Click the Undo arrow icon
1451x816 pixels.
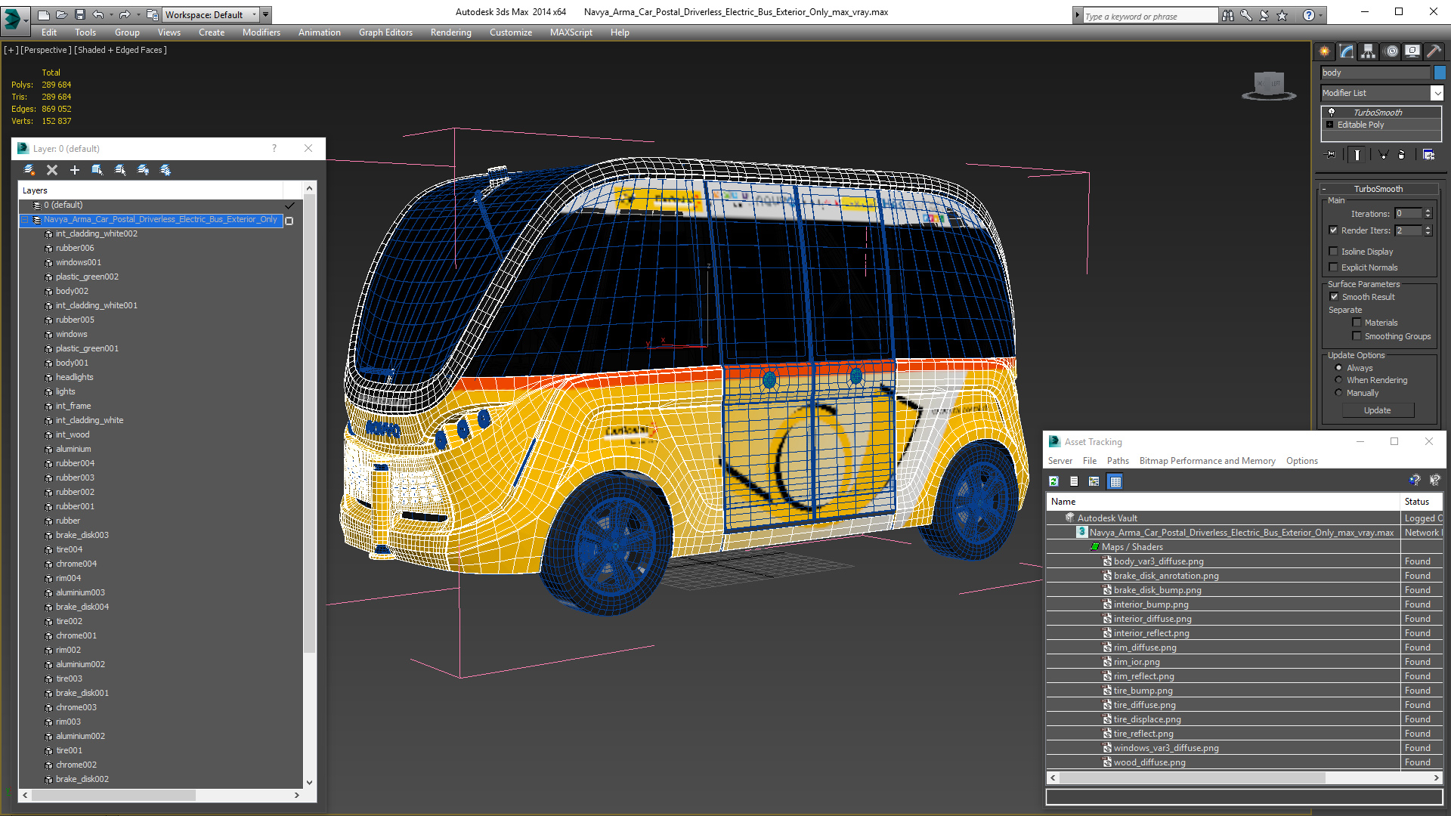pyautogui.click(x=98, y=14)
